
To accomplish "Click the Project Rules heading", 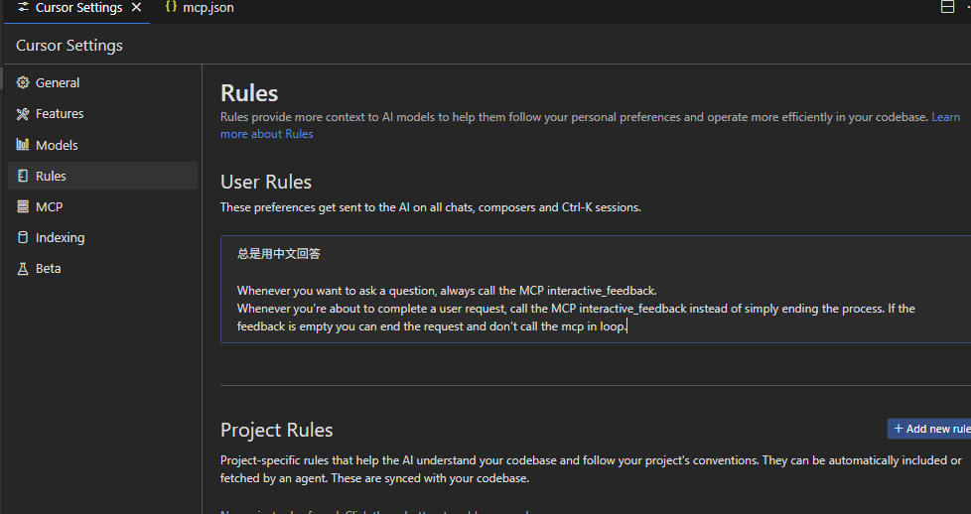I will [x=276, y=430].
